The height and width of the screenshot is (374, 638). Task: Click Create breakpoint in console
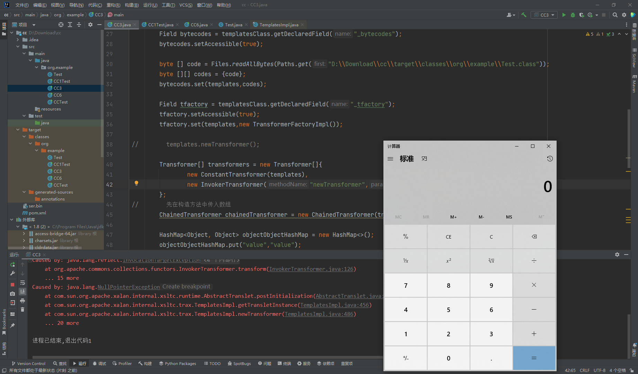pyautogui.click(x=186, y=287)
